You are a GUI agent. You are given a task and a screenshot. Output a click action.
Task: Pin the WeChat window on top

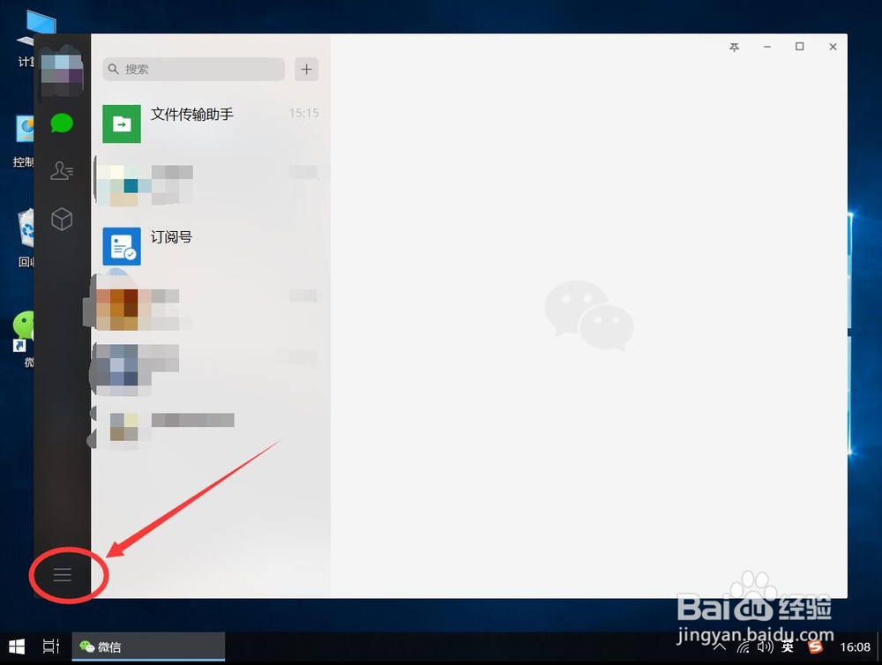pyautogui.click(x=734, y=48)
